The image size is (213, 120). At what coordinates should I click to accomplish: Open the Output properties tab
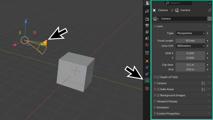click(x=147, y=25)
